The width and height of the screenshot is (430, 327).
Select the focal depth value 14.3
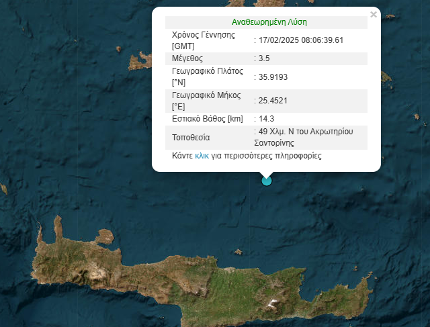pyautogui.click(x=266, y=119)
